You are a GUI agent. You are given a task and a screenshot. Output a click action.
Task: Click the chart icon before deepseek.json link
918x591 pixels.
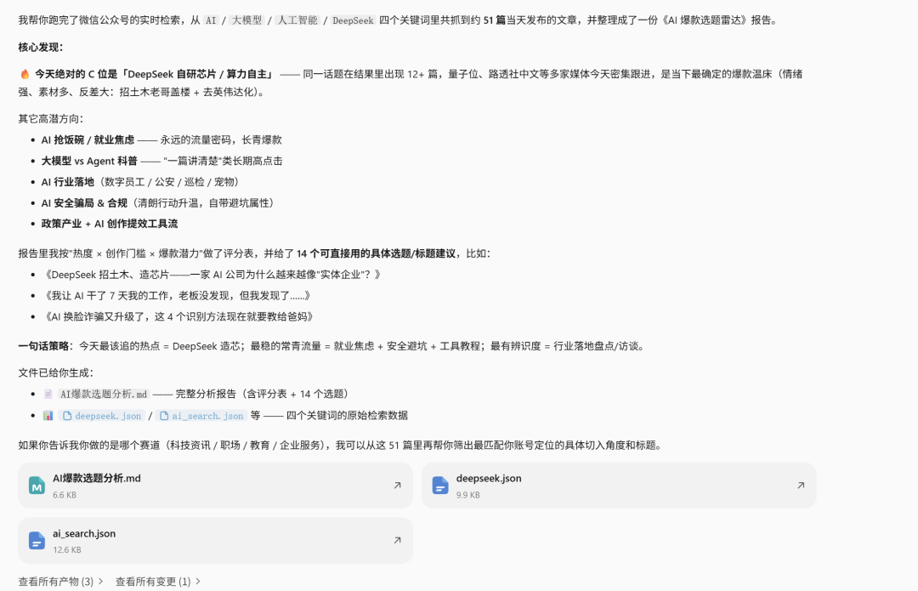(x=48, y=416)
